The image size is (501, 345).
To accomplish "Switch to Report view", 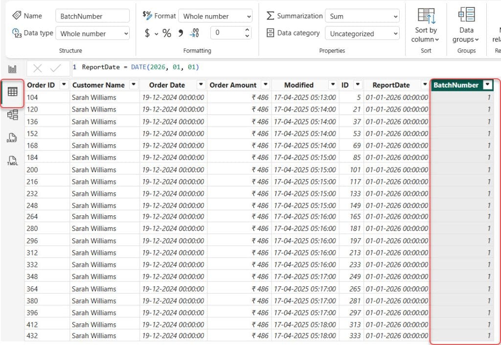I will pos(13,69).
